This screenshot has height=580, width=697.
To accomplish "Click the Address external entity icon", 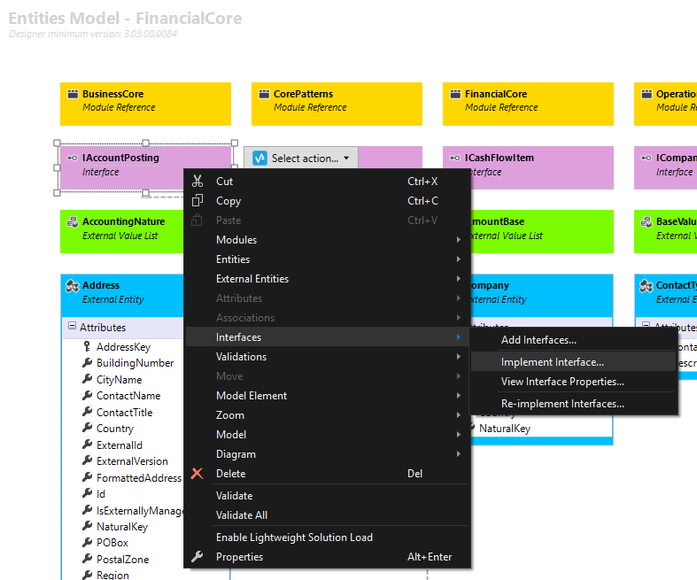I will click(x=73, y=286).
